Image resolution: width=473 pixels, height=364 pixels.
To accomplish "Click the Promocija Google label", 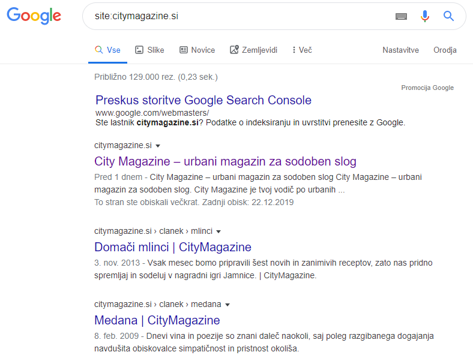I will tap(427, 88).
